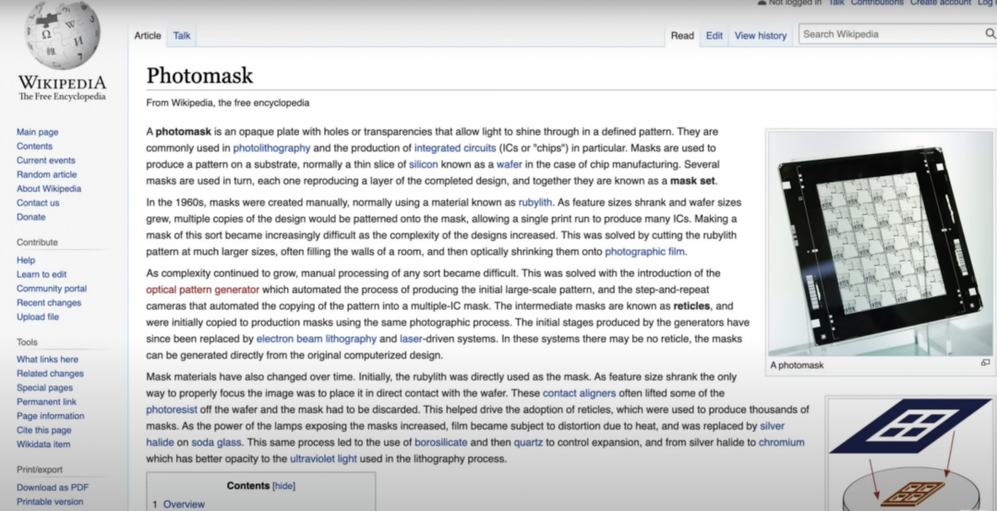Follow the chromium link

pyautogui.click(x=782, y=443)
